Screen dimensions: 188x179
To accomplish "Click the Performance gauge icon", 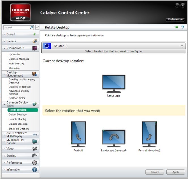I will pyautogui.click(x=35, y=163).
